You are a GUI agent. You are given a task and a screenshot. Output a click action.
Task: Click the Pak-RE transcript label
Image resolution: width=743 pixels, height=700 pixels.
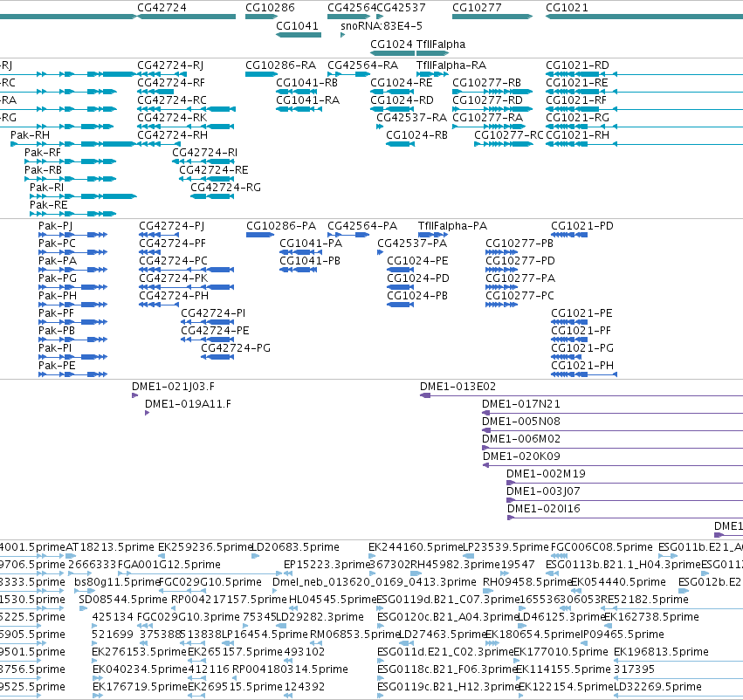click(x=48, y=205)
